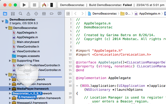Click the @end keyword on line 14
Image resolution: width=166 pixels, height=104 pixels.
tap(80, 70)
